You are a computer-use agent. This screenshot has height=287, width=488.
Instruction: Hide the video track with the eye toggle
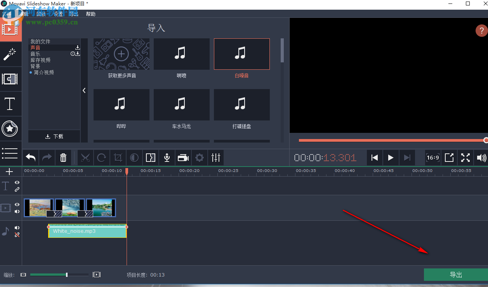[17, 205]
